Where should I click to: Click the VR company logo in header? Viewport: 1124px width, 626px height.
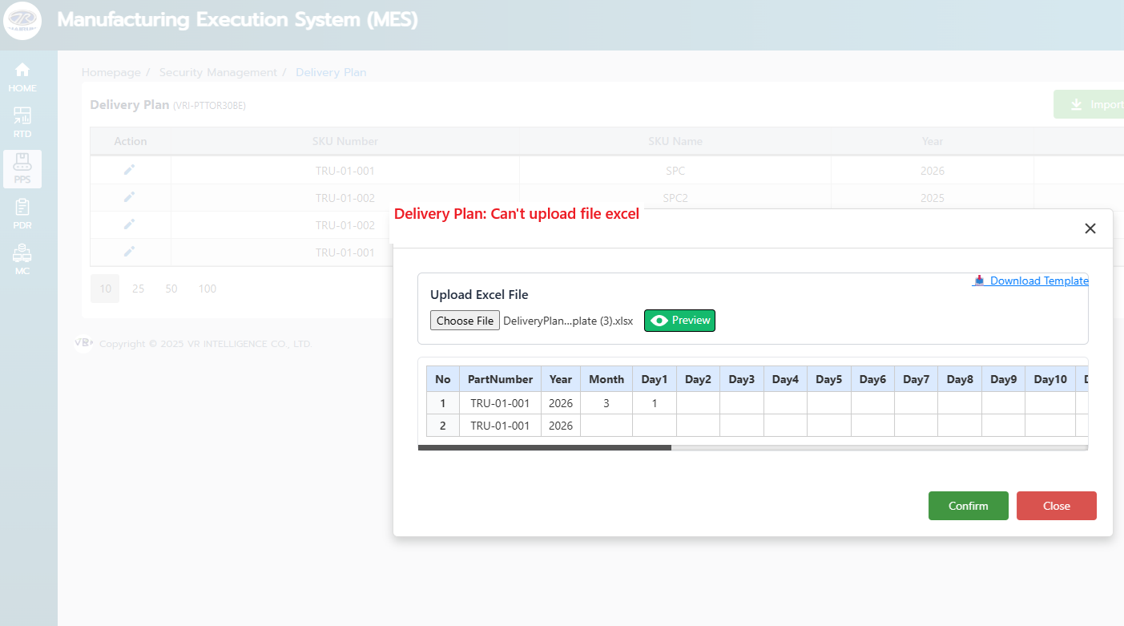[x=22, y=20]
